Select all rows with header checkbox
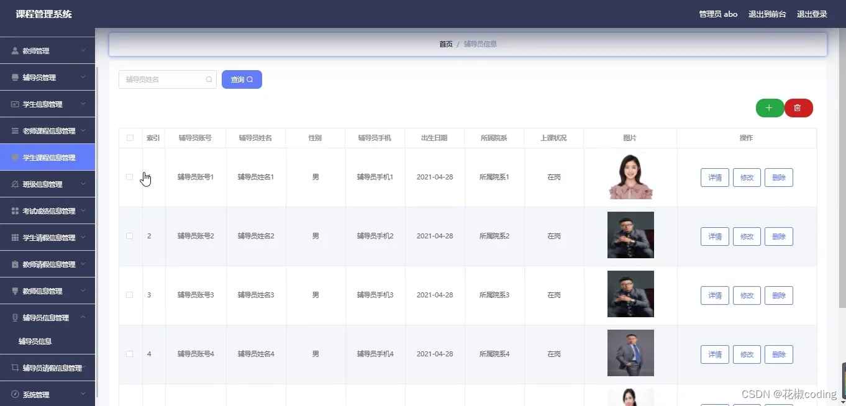The height and width of the screenshot is (406, 846). [130, 138]
